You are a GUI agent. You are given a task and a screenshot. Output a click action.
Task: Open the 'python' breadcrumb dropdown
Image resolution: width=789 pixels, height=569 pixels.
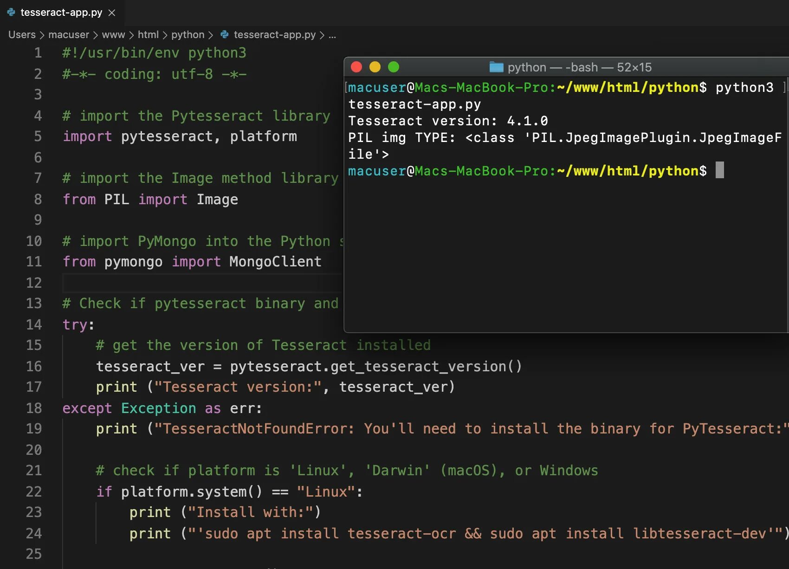point(188,35)
